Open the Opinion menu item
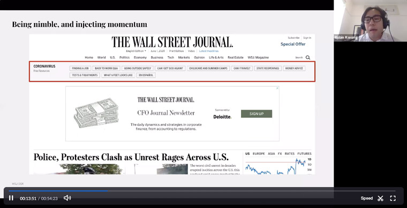Viewport: 407px width, 208px height. click(199, 57)
